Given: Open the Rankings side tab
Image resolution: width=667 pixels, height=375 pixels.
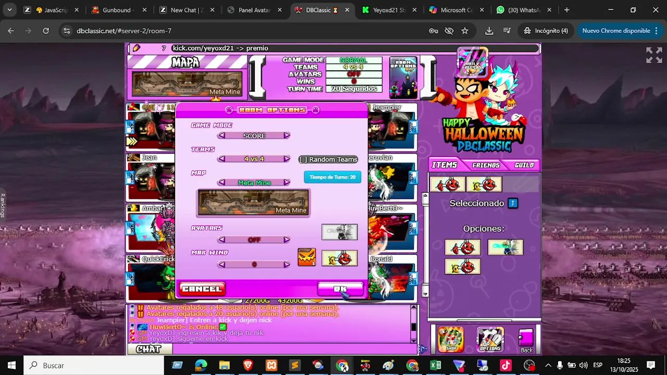Looking at the screenshot, I should point(3,205).
